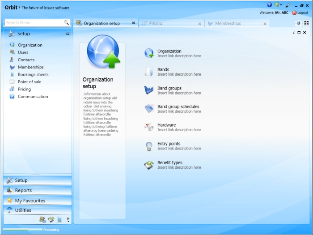Click the paintbrush theme icon in title bar
313x235 pixels.
[288, 5]
